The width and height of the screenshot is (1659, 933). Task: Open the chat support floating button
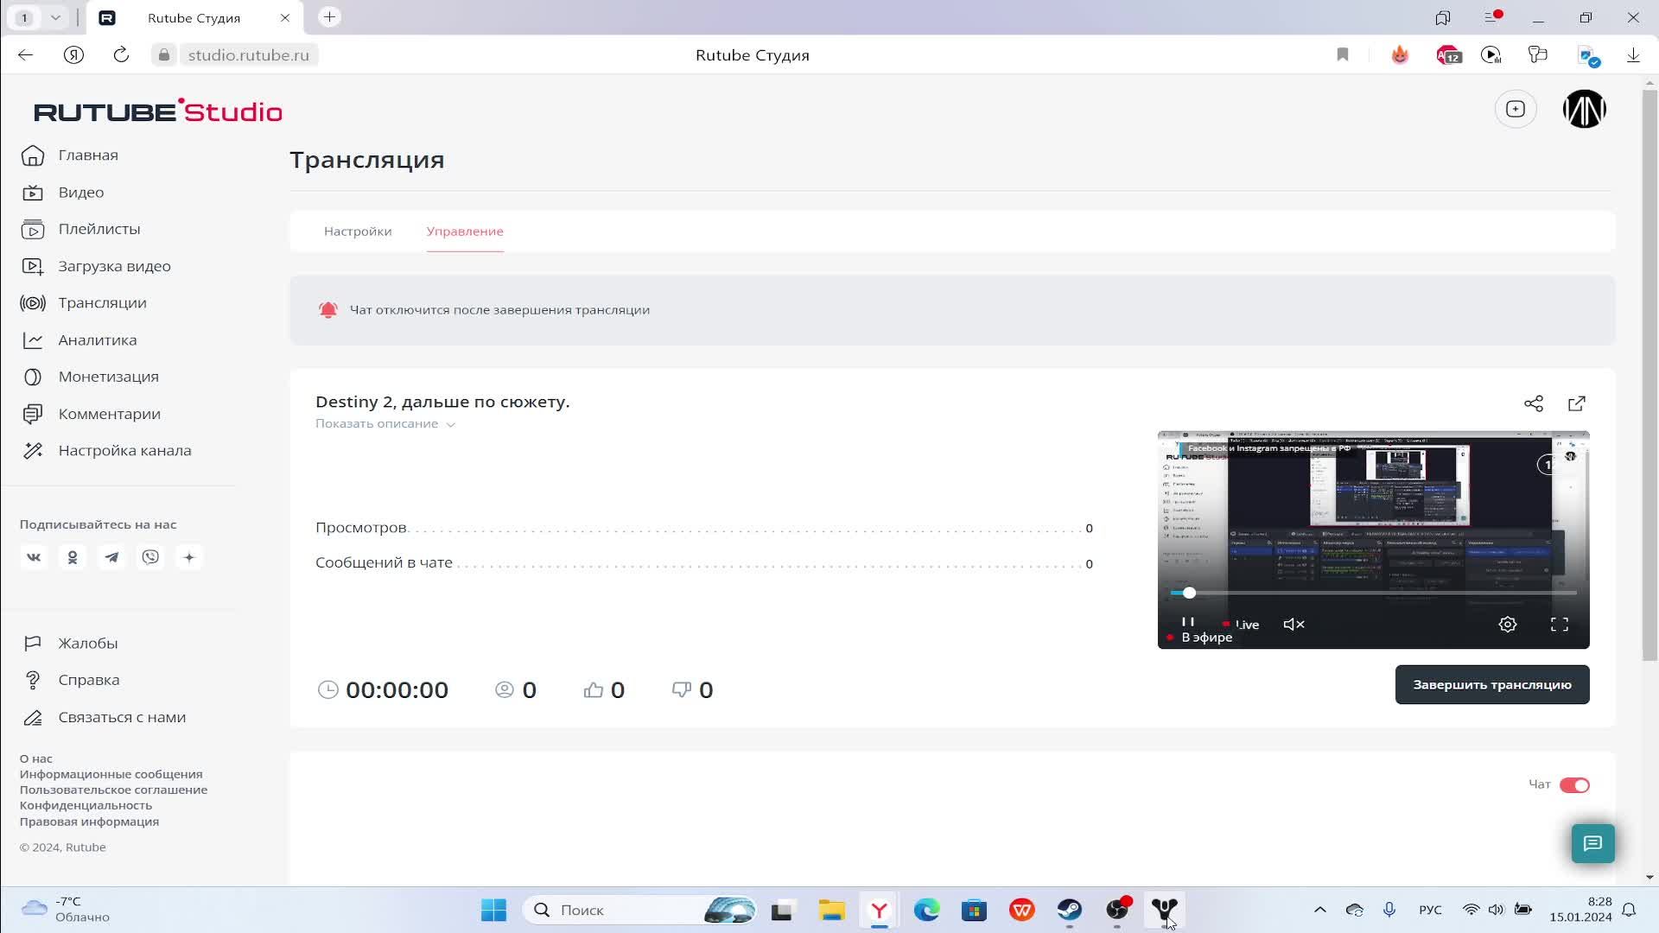tap(1592, 843)
